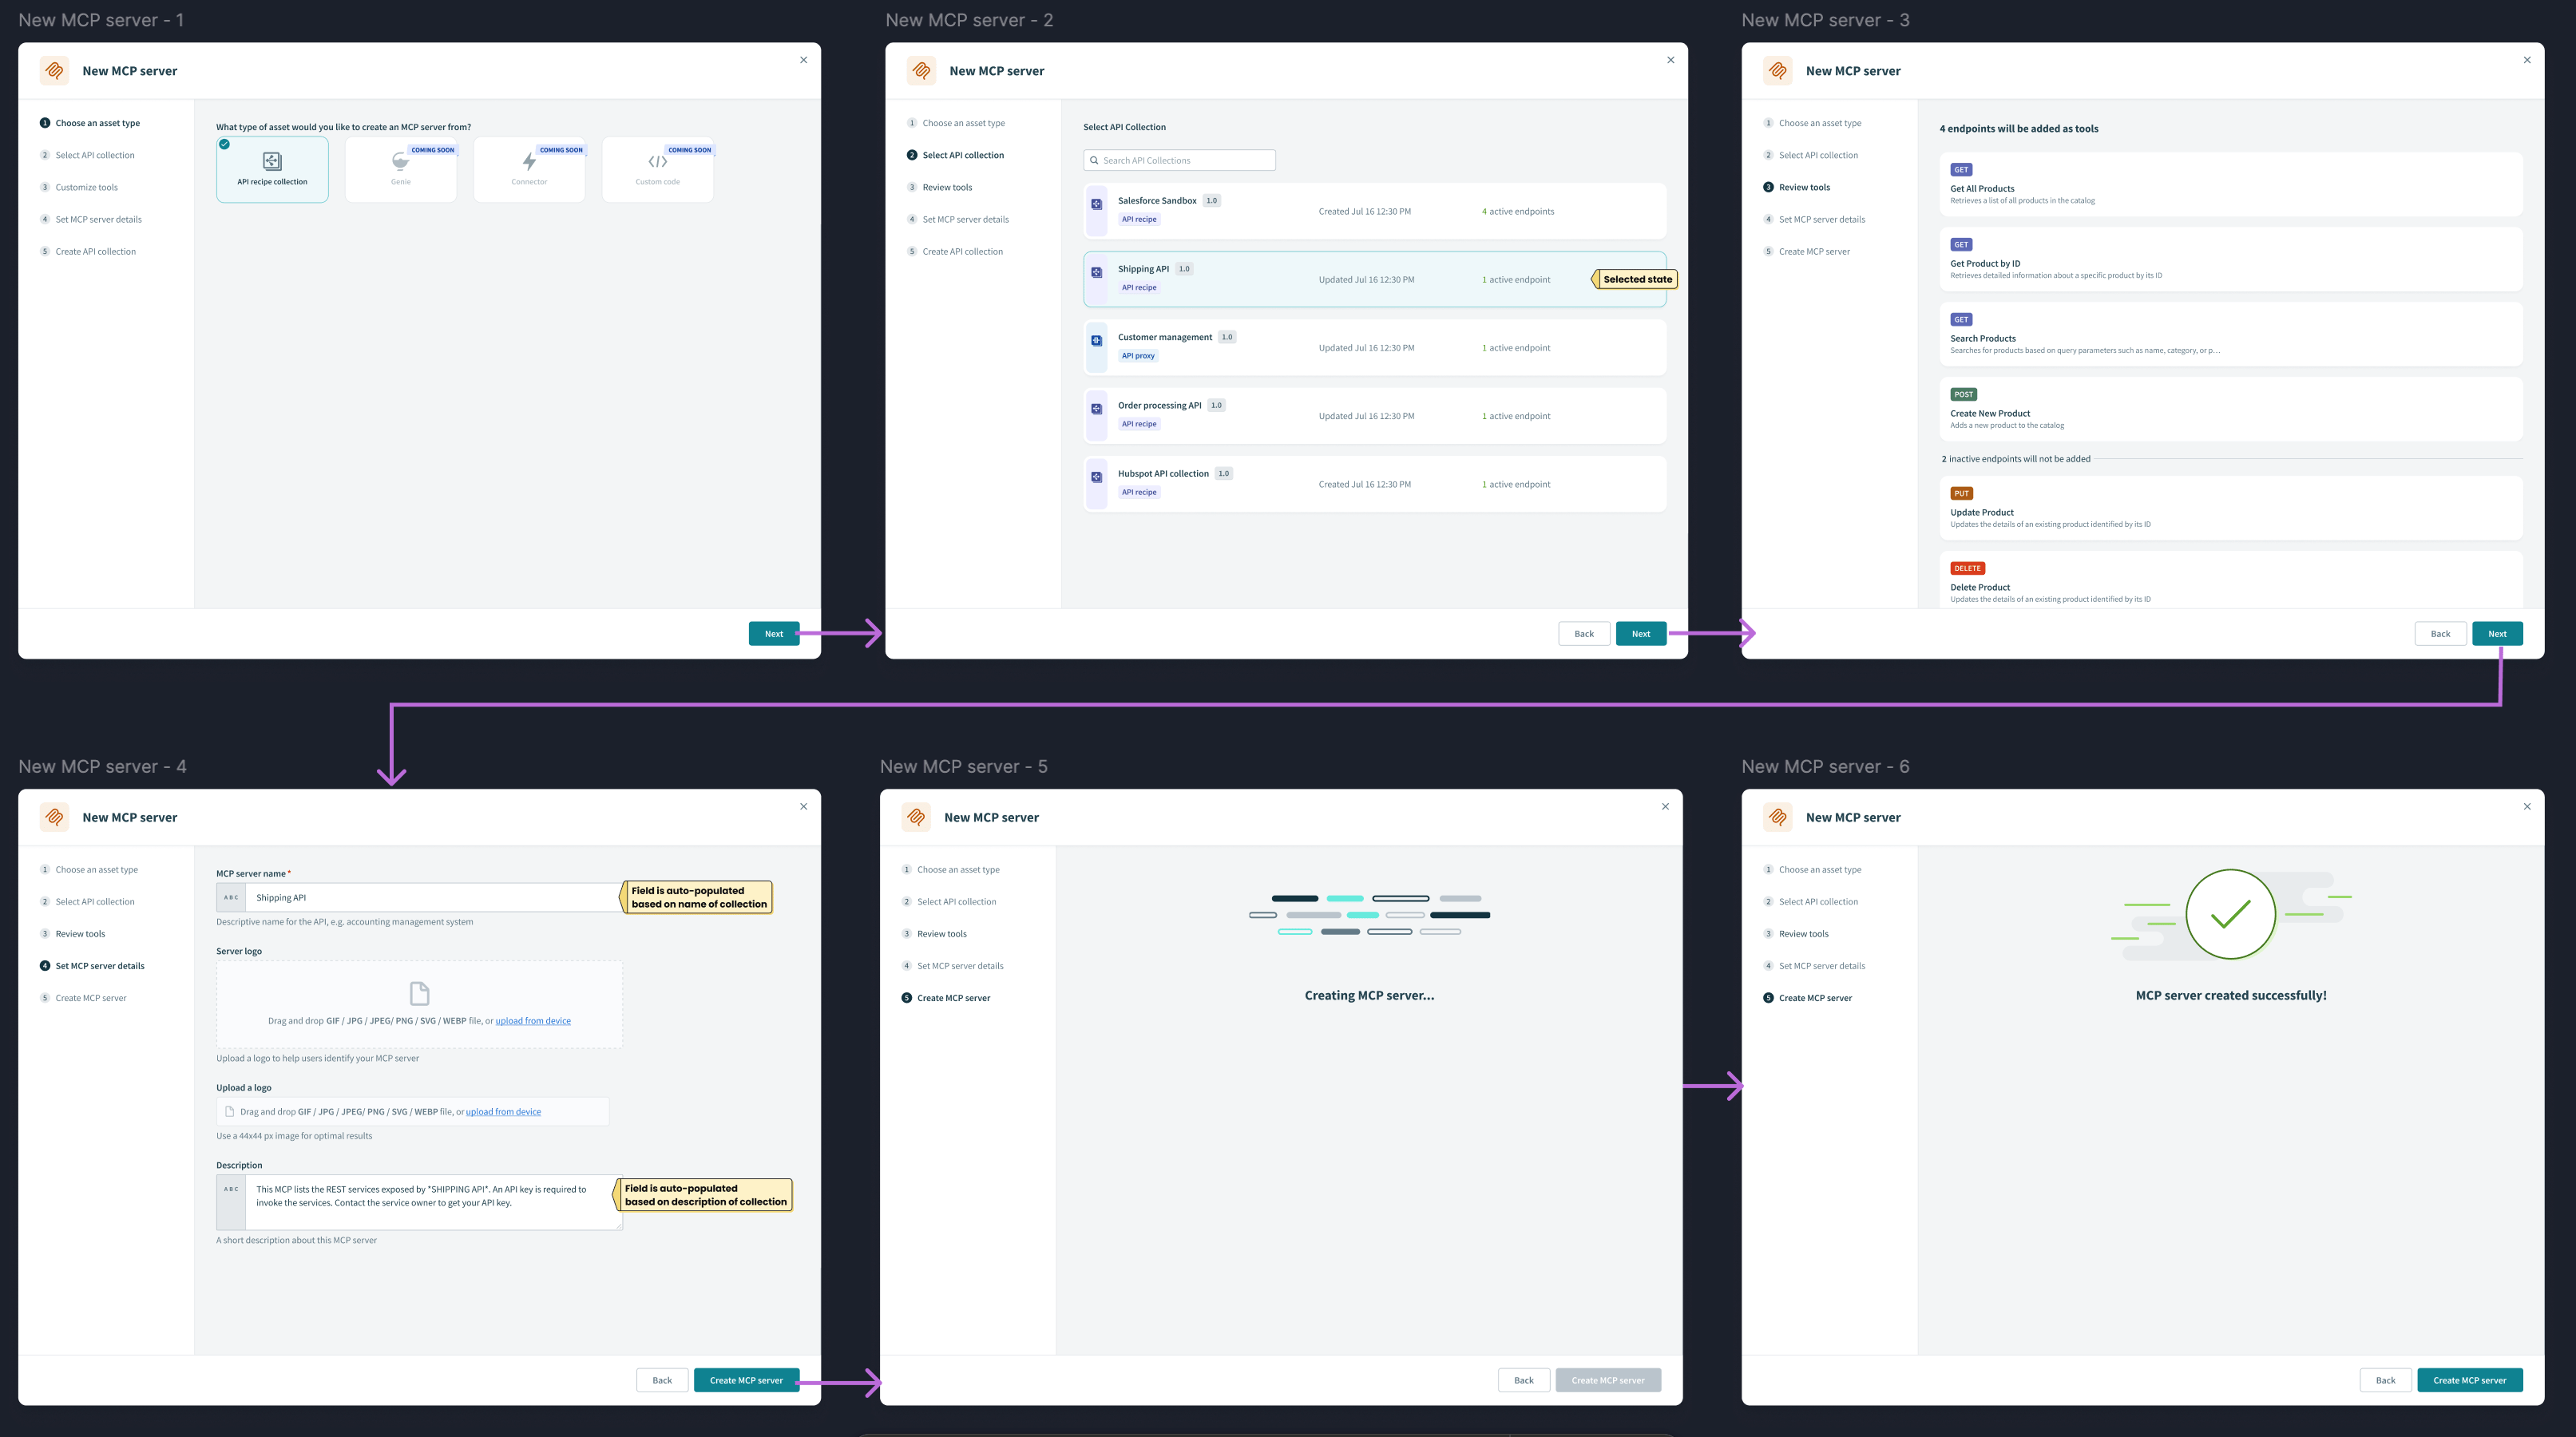Image resolution: width=2576 pixels, height=1437 pixels.
Task: Select the API recipe collection asset card
Action: pyautogui.click(x=272, y=170)
